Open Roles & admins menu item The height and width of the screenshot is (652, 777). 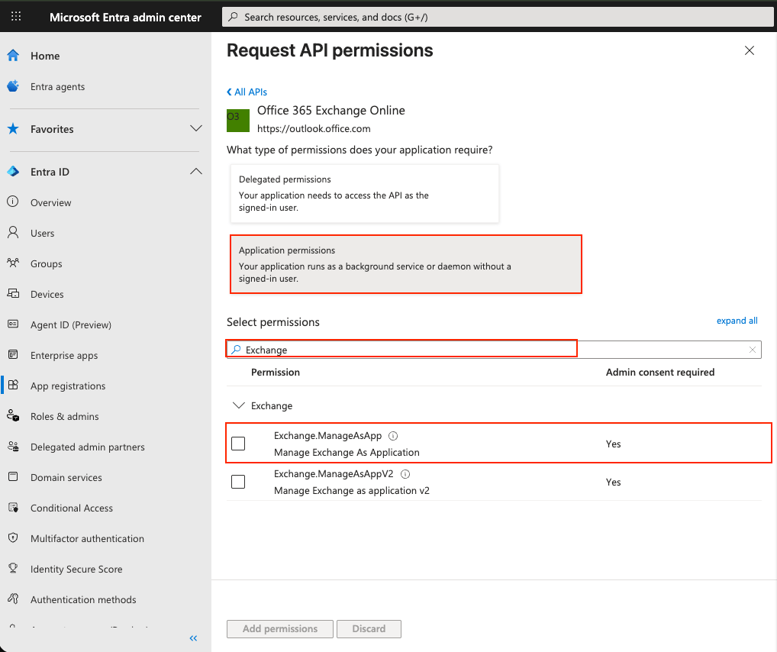[x=64, y=417]
